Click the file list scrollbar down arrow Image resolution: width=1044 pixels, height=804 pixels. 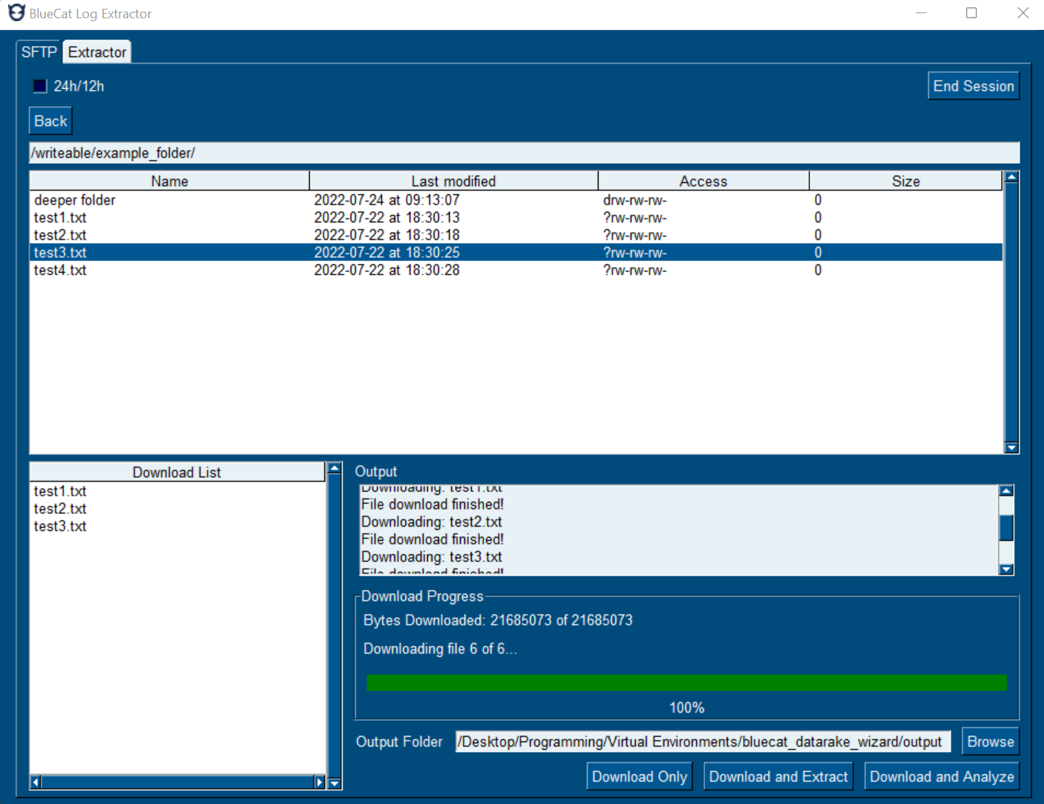(x=1011, y=447)
